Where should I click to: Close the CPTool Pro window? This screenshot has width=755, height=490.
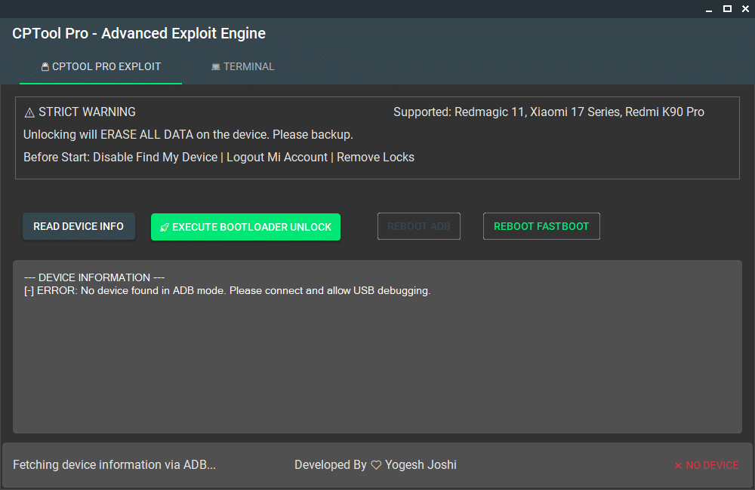[744, 9]
